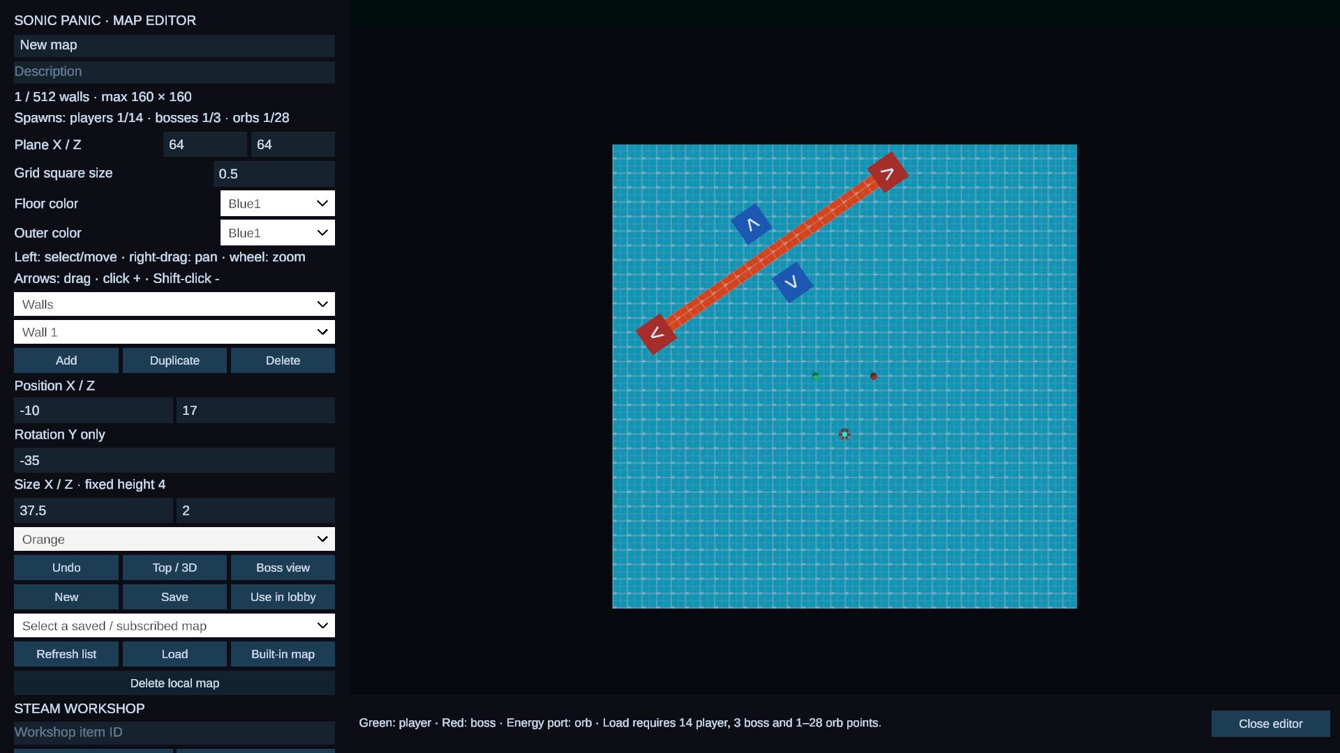Image resolution: width=1340 pixels, height=753 pixels.
Task: Click the Grid square size field
Action: (274, 174)
